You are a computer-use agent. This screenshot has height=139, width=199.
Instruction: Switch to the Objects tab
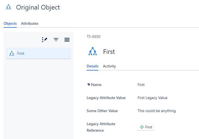coord(10,23)
